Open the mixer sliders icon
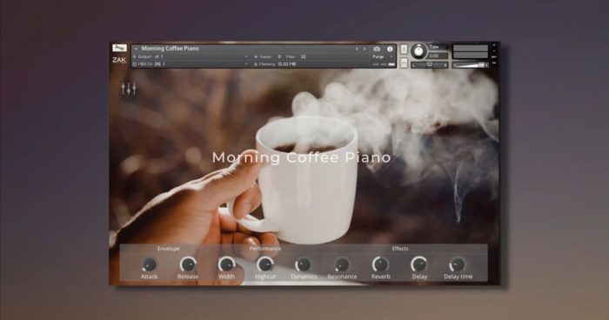 (x=129, y=89)
